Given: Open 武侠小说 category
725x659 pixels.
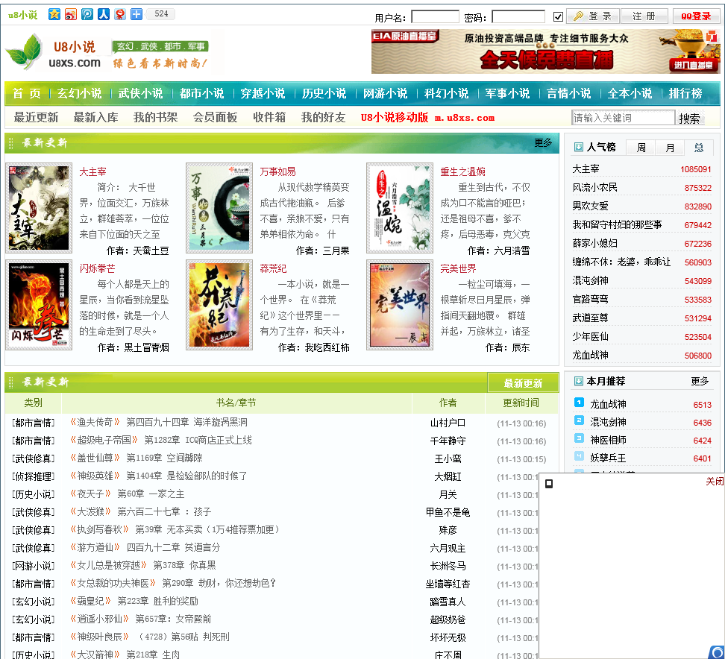Looking at the screenshot, I should pos(140,93).
